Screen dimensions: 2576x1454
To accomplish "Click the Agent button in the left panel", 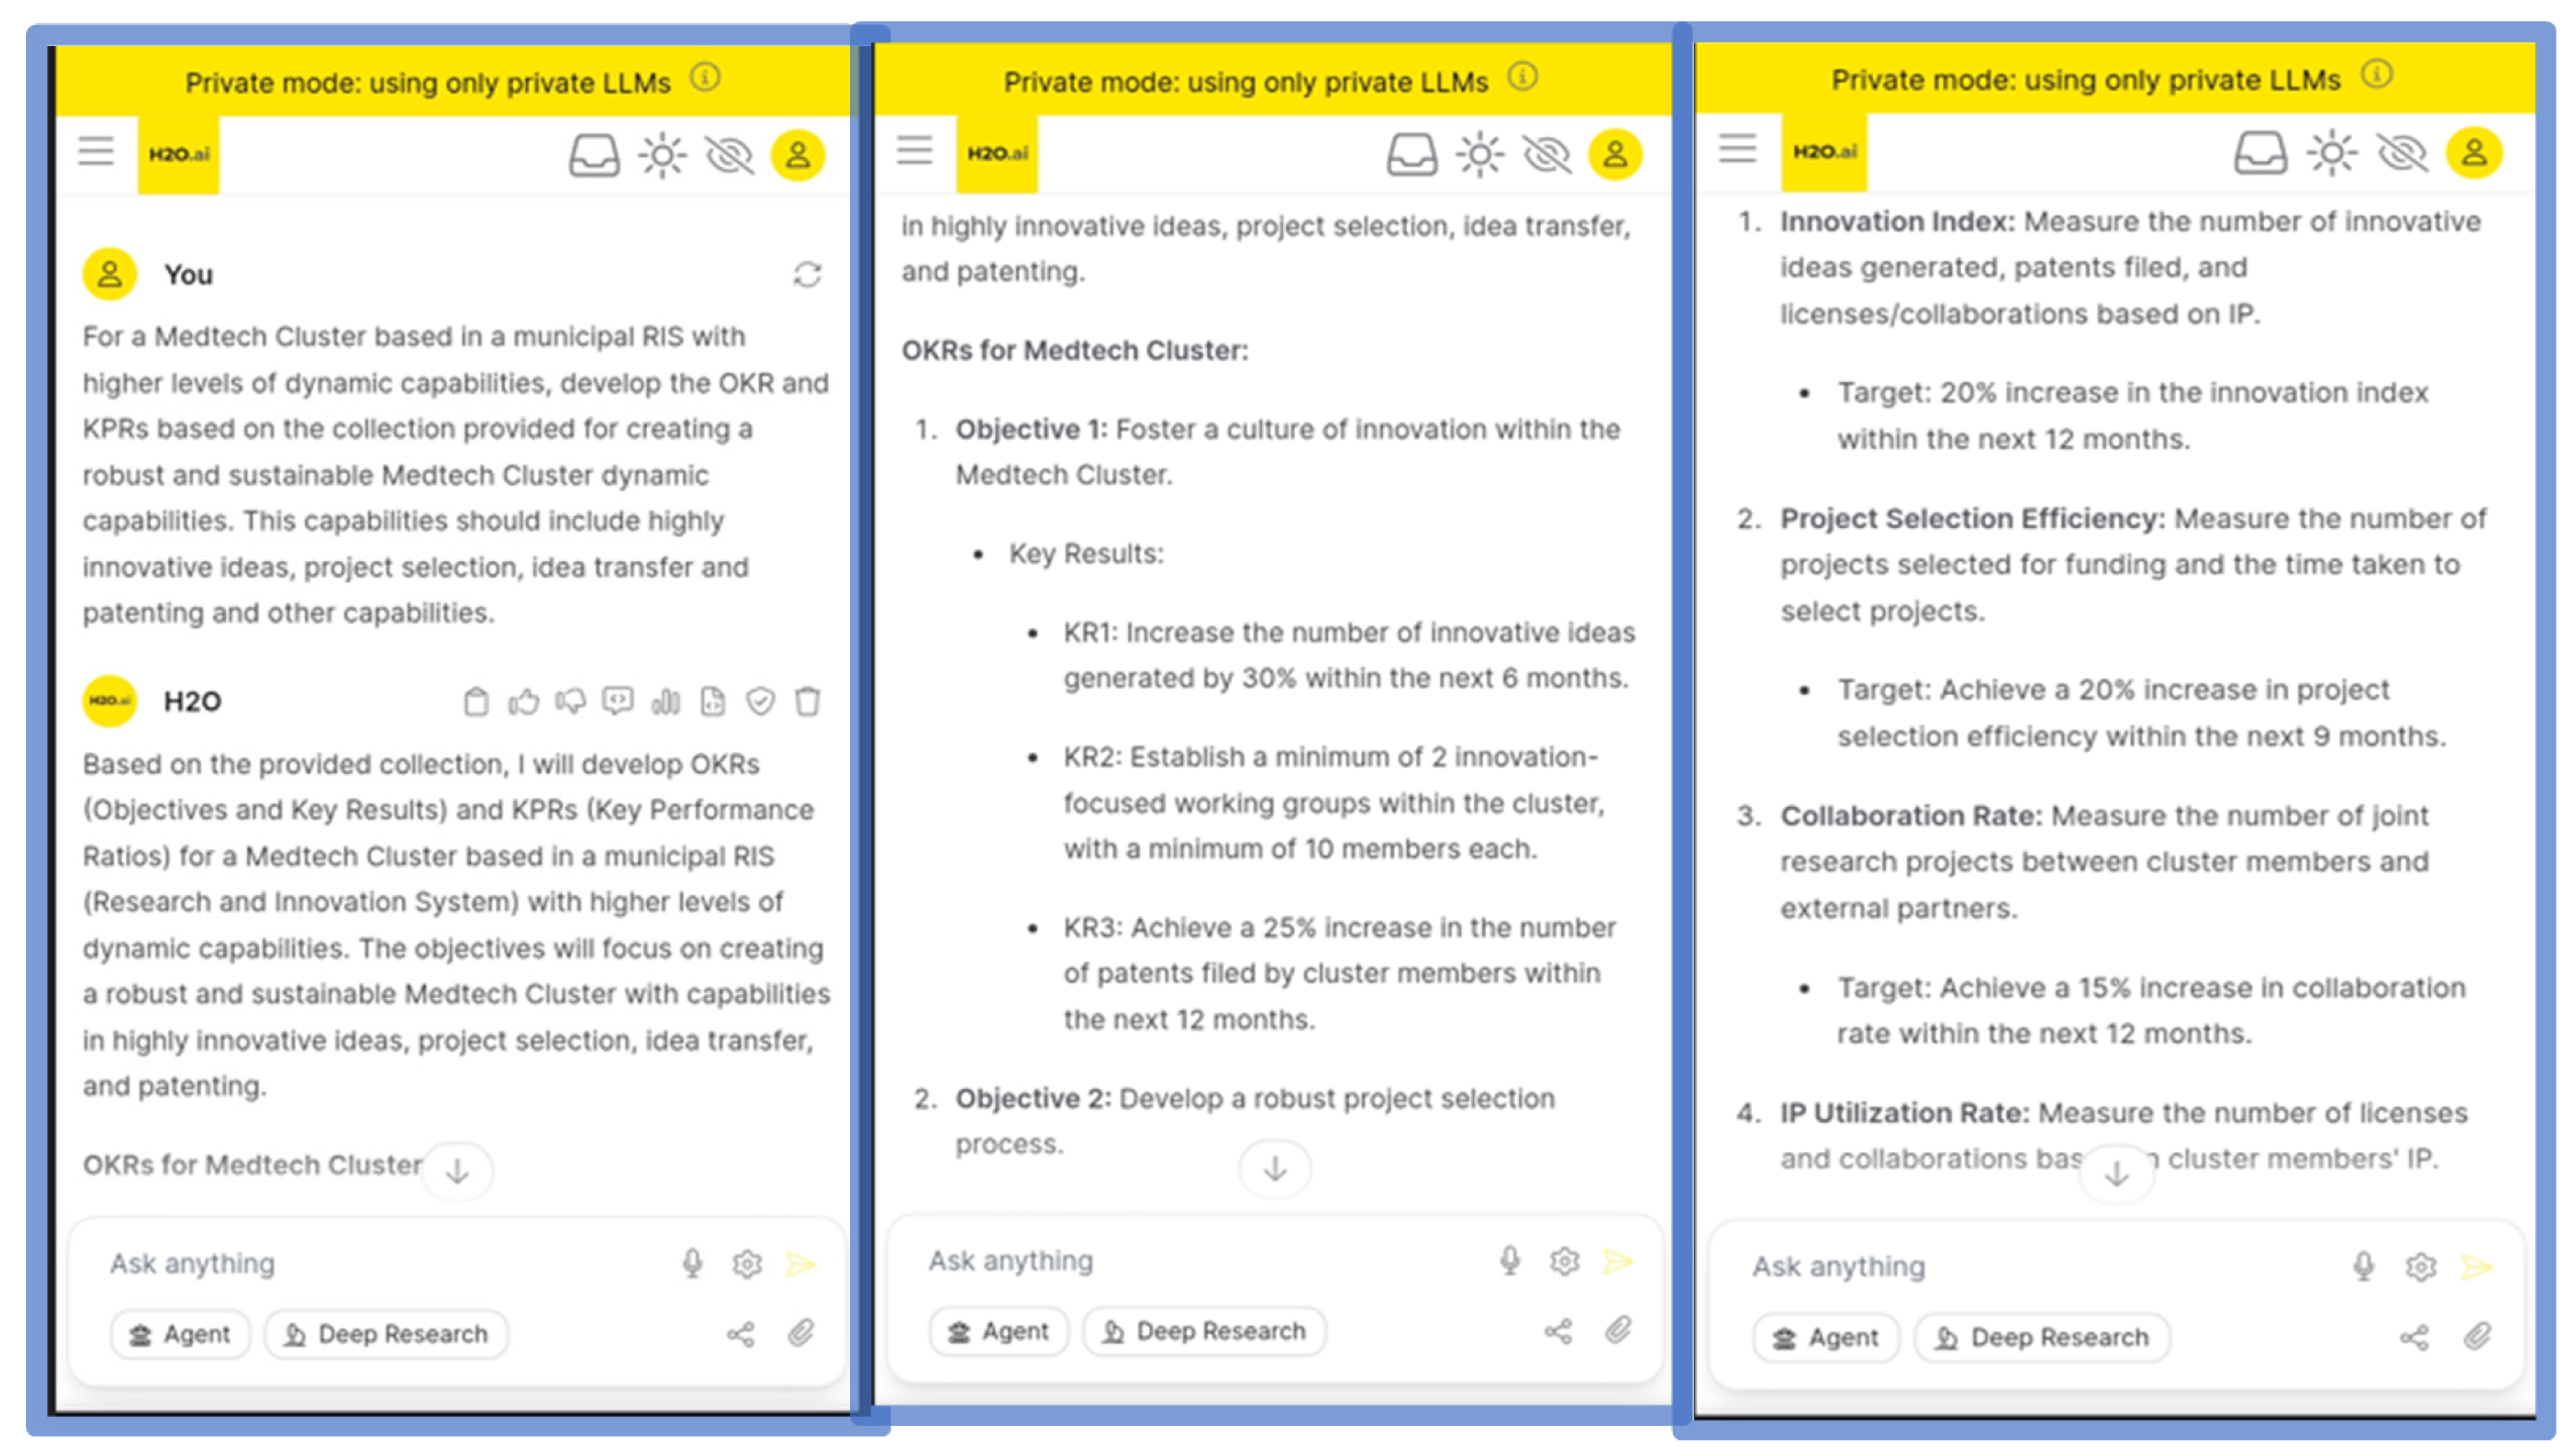I will 180,1334.
